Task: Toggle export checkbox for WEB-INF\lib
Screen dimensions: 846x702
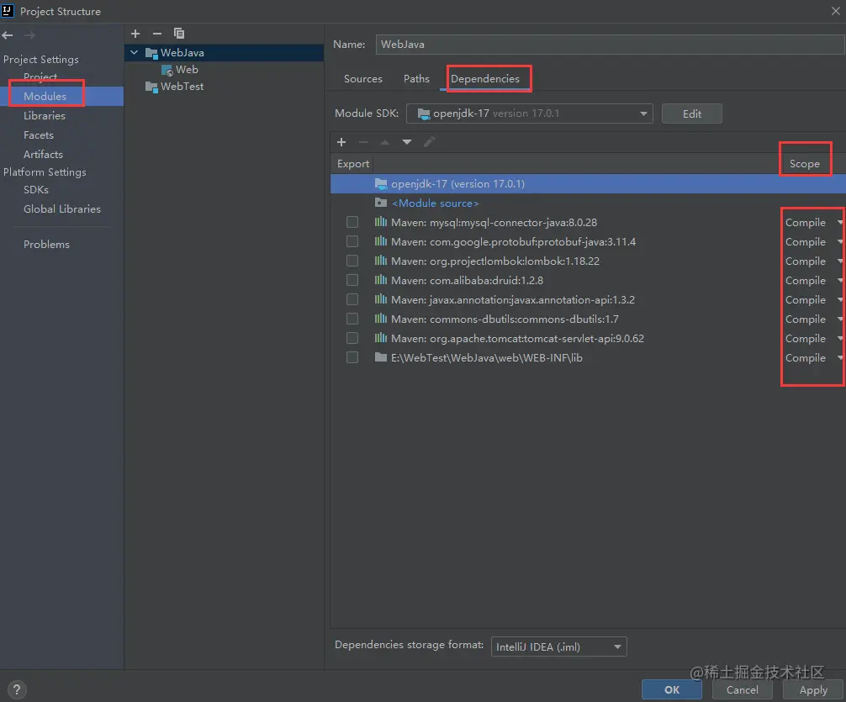Action: pos(352,358)
